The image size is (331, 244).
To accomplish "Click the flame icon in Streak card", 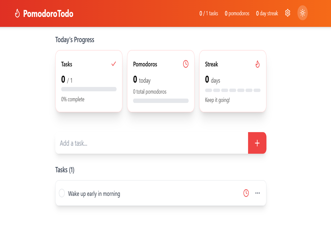I will point(257,64).
